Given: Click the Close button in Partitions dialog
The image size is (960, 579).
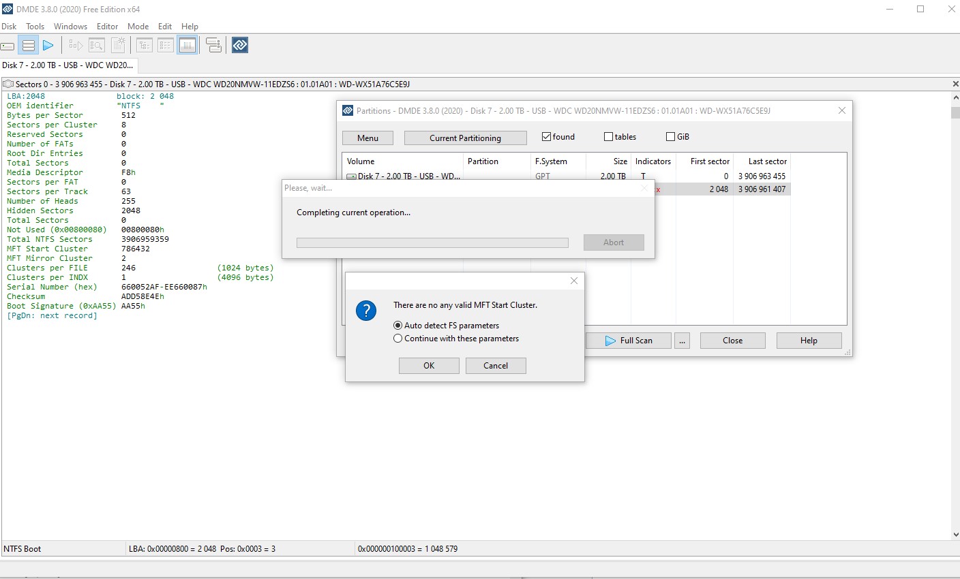Looking at the screenshot, I should pyautogui.click(x=733, y=341).
